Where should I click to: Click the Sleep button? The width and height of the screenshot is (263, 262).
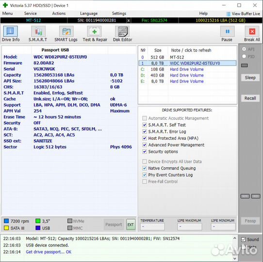250,78
